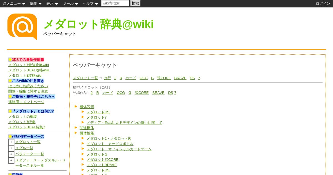Open sidebar メダロット一覧 link
Image resolution: width=333 pixels, height=175 pixels.
28,142
